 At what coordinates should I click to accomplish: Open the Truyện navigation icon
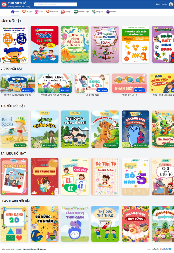[x=24, y=12]
